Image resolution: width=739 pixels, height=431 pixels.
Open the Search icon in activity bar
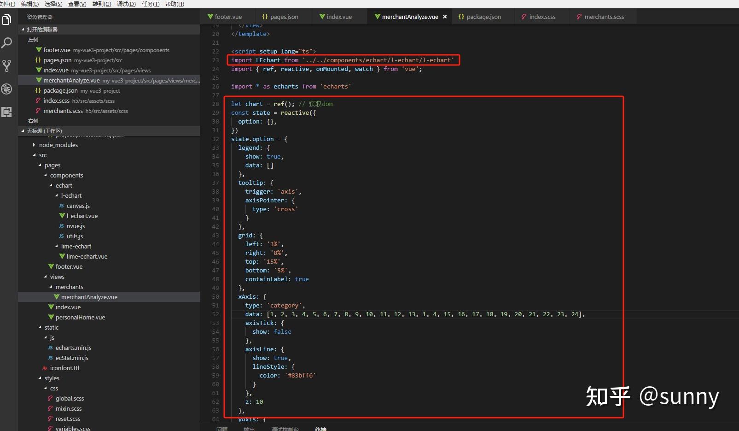(x=7, y=43)
